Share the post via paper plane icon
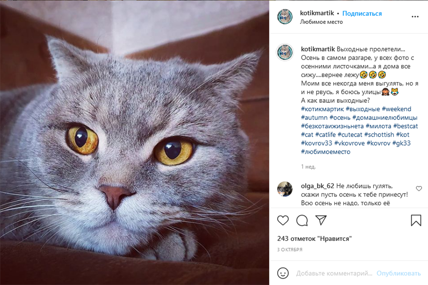428x285 pixels. coord(321,220)
